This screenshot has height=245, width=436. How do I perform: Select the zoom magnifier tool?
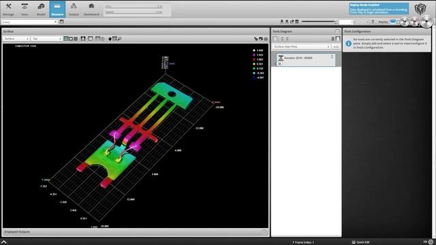tap(120, 39)
